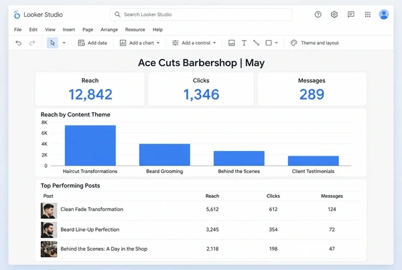Click the Beard Grooming bar
This screenshot has height=270, width=402.
[x=165, y=154]
